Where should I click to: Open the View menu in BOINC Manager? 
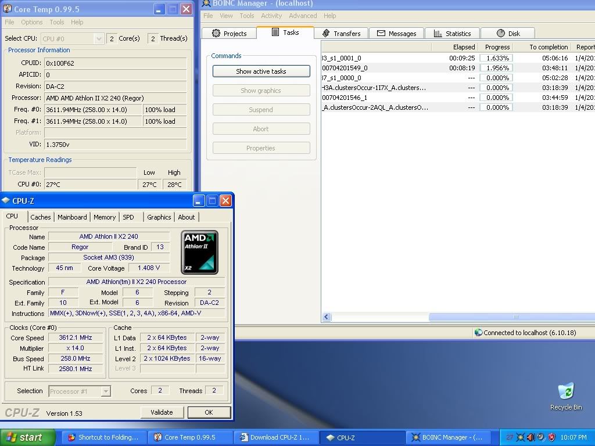tap(226, 16)
